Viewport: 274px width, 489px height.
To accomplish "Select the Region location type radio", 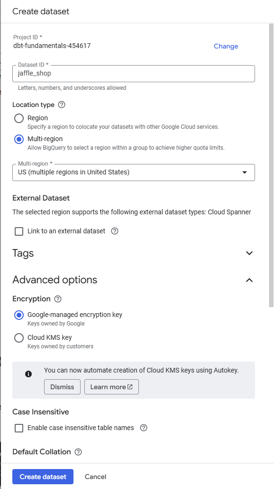I will coord(19,118).
